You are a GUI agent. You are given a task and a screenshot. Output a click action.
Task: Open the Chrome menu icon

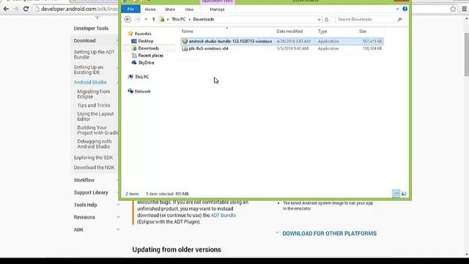coord(464,9)
